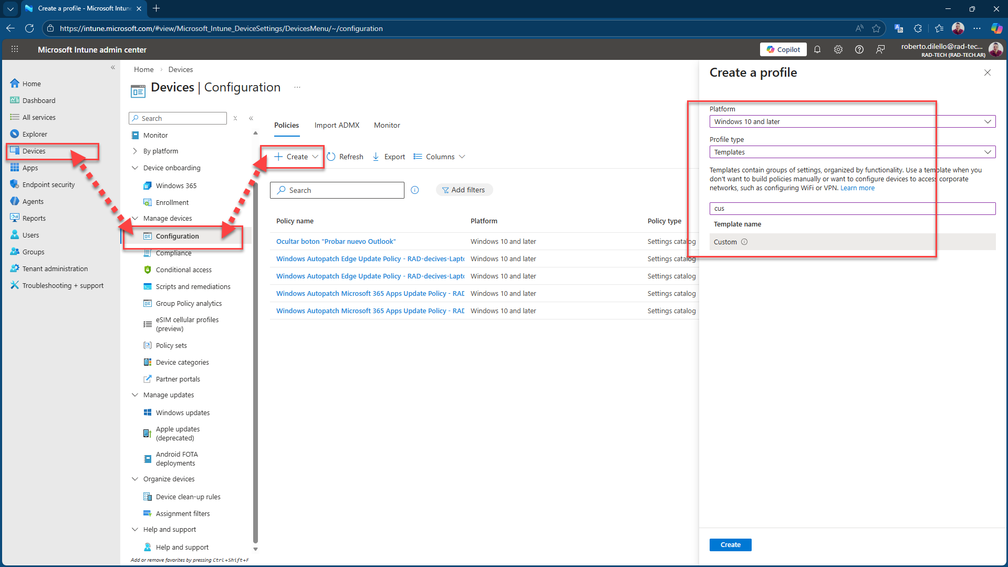Collapse the Device onboarding section
Image resolution: width=1008 pixels, height=567 pixels.
click(x=135, y=168)
